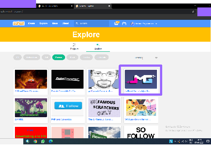Click the user profile avatar icon

[132, 24]
